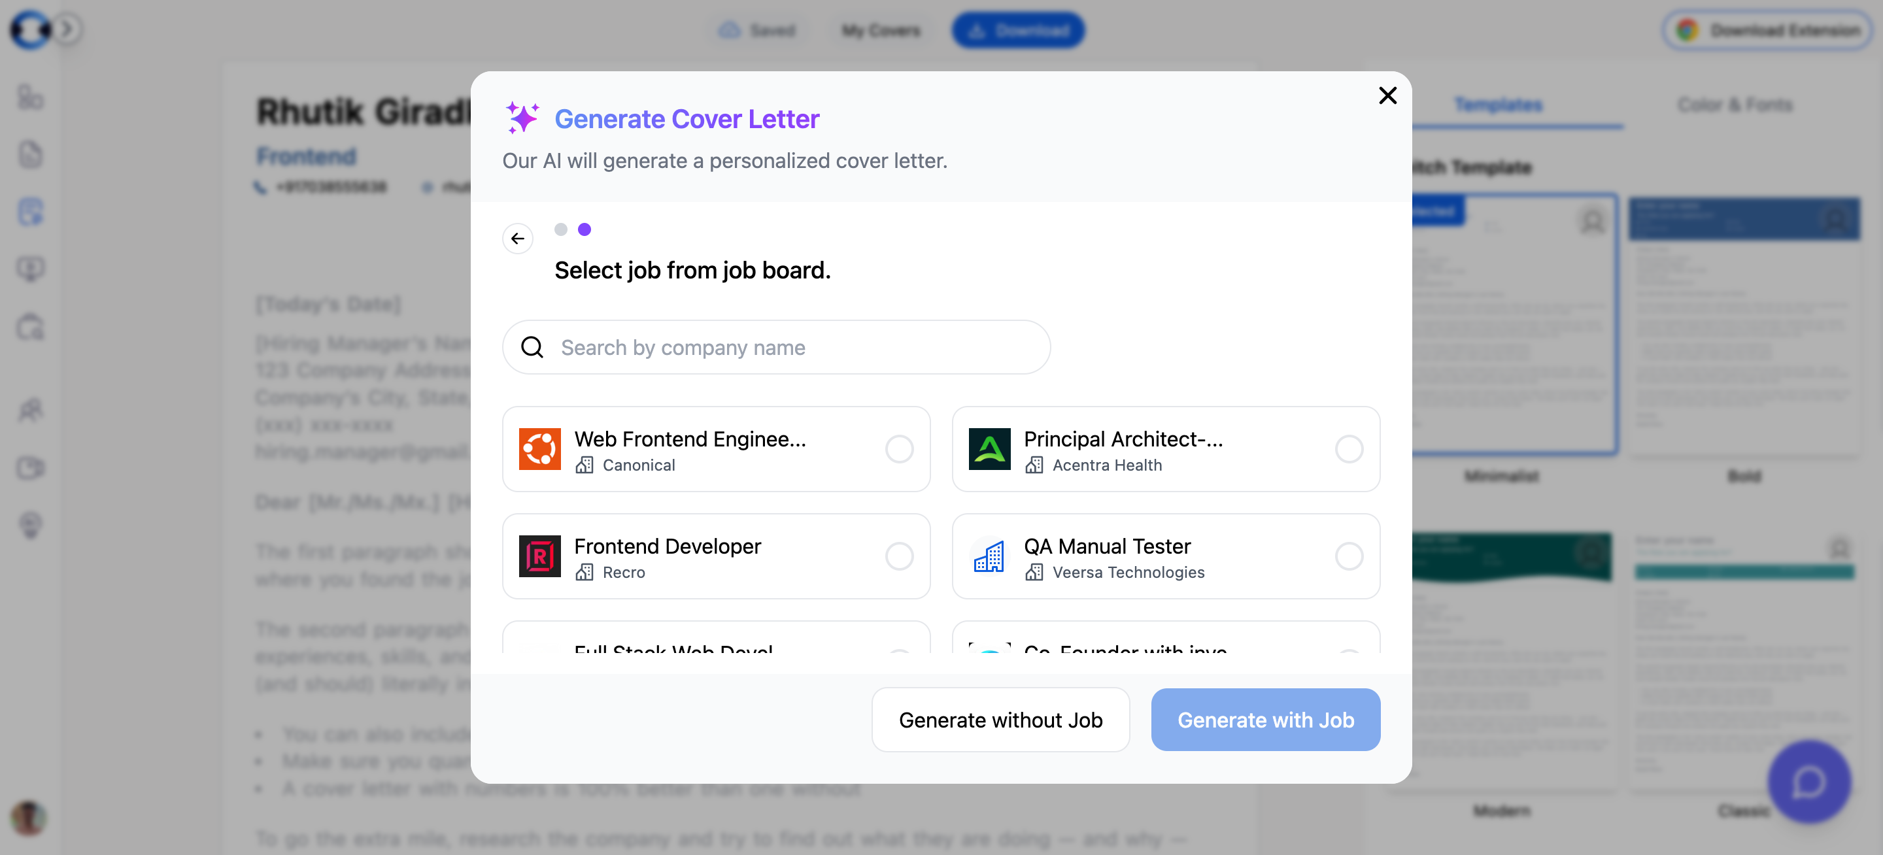Viewport: 1883px width, 855px height.
Task: Click the referrals people icon in sidebar
Action: 30,410
